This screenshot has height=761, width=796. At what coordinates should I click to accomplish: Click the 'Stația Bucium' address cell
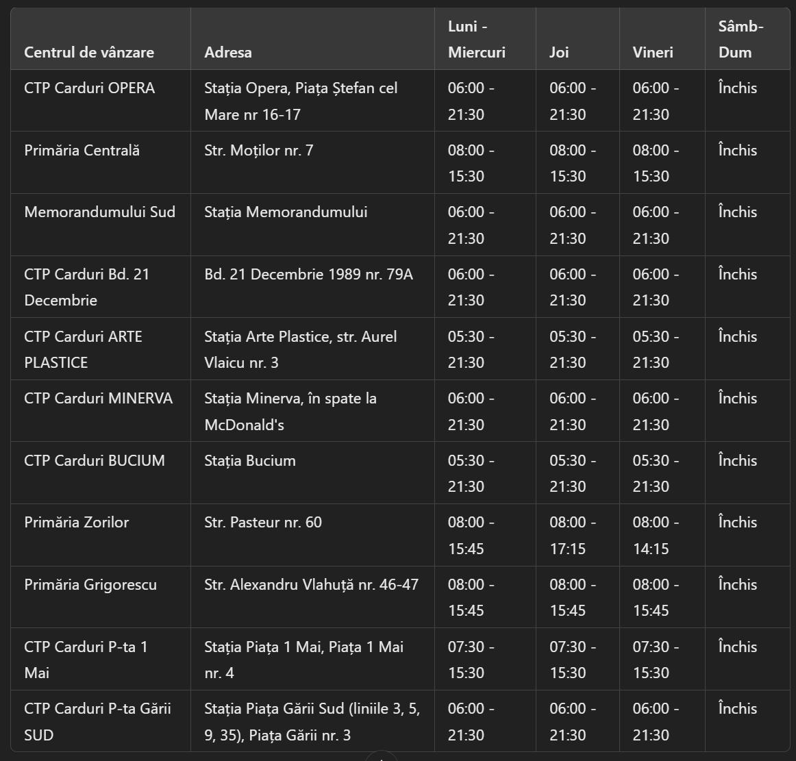click(x=250, y=461)
